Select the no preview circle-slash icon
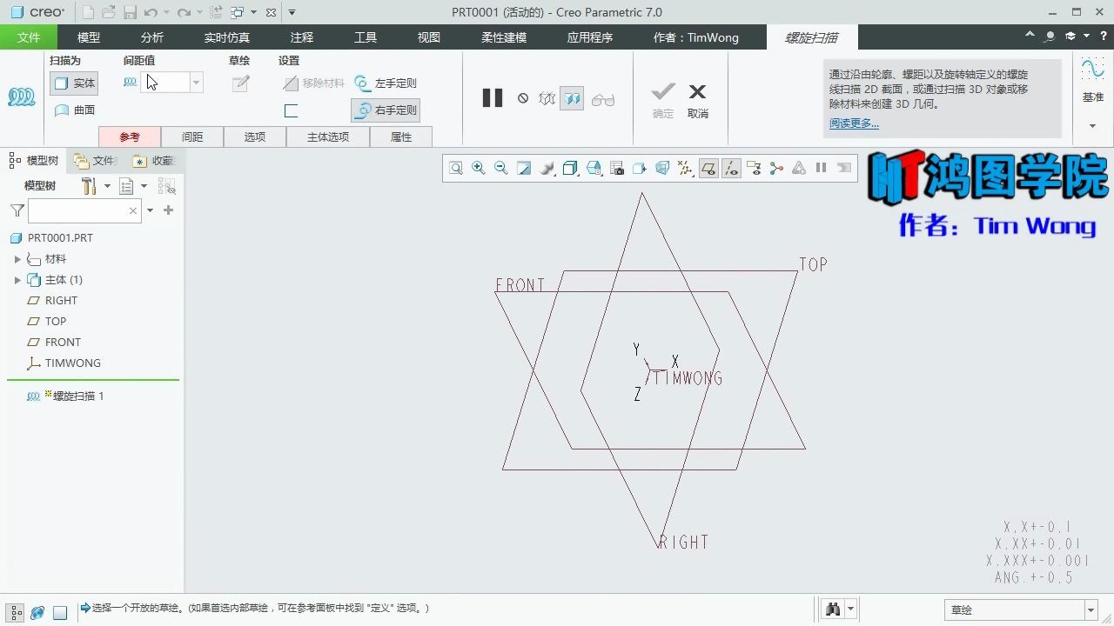This screenshot has height=626, width=1114. pos(523,98)
